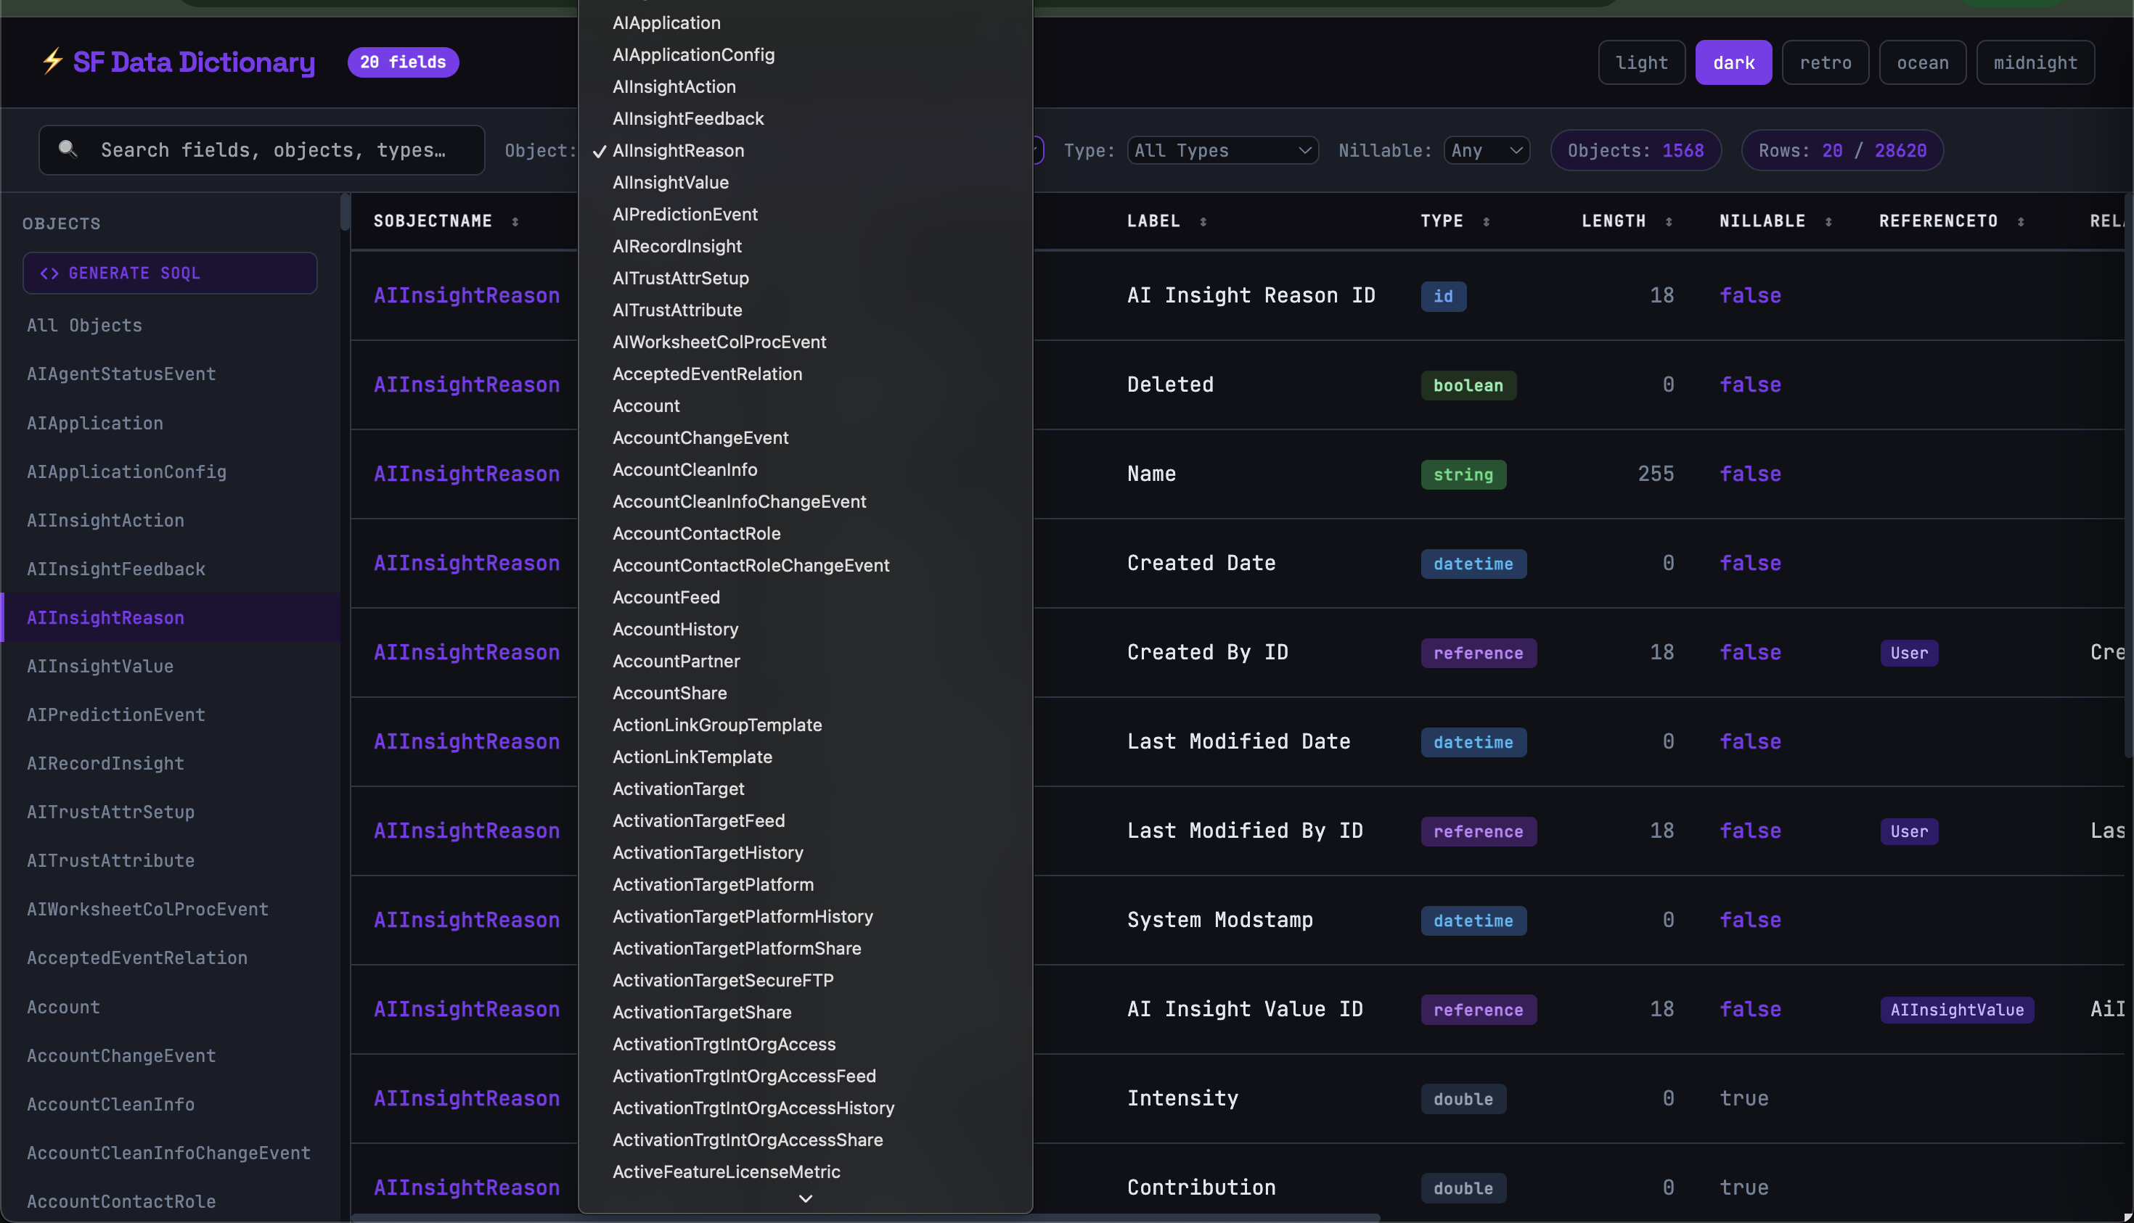Sort by LENGTH column arrow icon

1669,222
